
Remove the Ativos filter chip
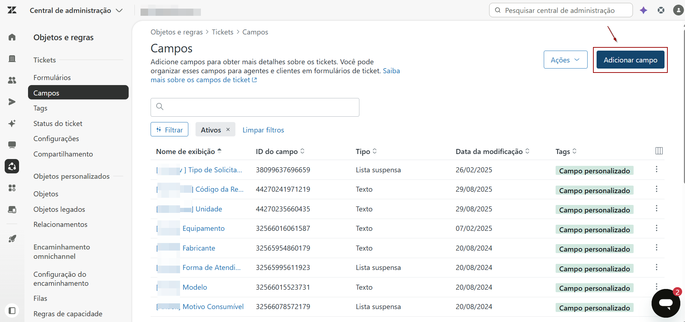point(228,130)
